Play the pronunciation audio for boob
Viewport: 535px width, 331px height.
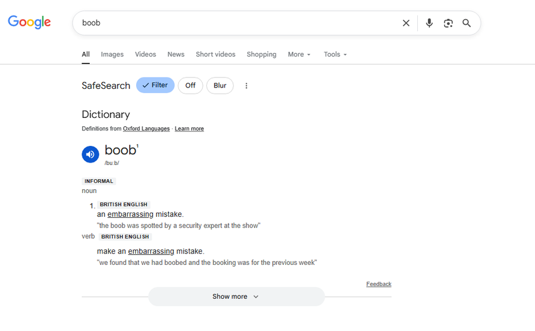[x=90, y=154]
